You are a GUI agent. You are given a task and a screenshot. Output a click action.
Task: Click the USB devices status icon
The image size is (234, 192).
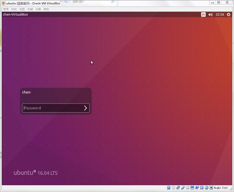click(x=183, y=188)
